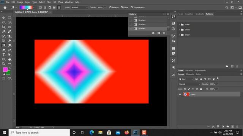Switch to the Gradients tab
The width and height of the screenshot is (243, 136).
coord(199,14)
